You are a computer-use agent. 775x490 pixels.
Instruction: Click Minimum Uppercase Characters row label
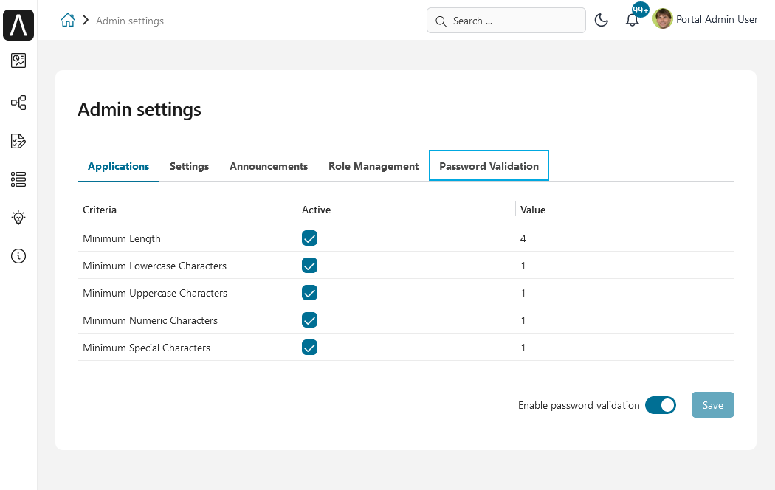[155, 293]
